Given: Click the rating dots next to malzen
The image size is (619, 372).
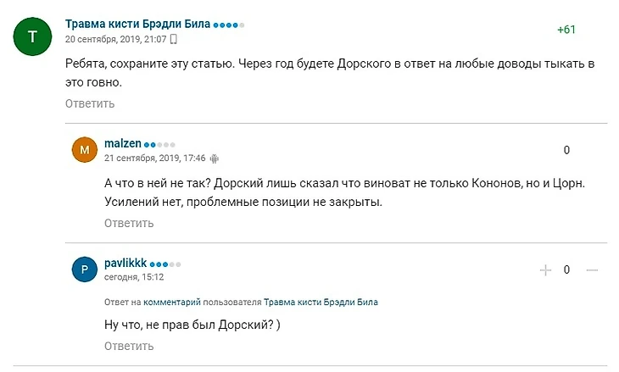Looking at the screenshot, I should pos(160,144).
